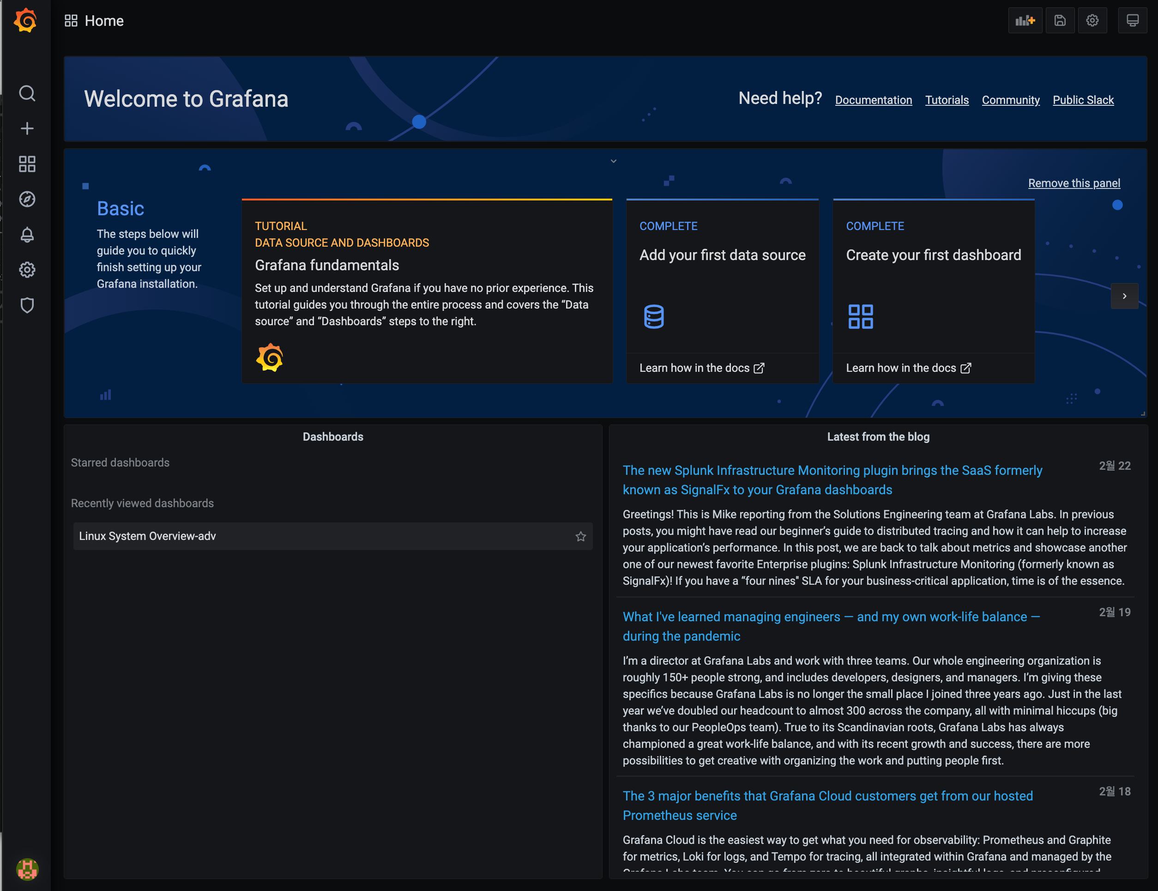Click the database icon in data source card
1158x891 pixels.
click(x=653, y=316)
